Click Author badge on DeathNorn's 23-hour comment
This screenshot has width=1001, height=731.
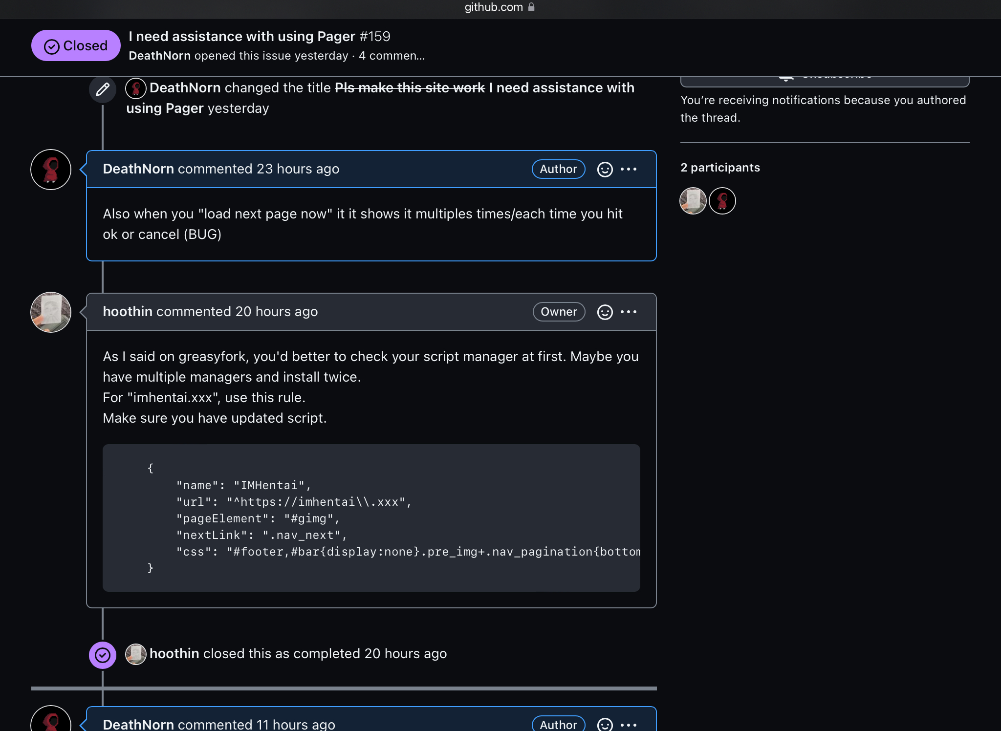tap(558, 169)
